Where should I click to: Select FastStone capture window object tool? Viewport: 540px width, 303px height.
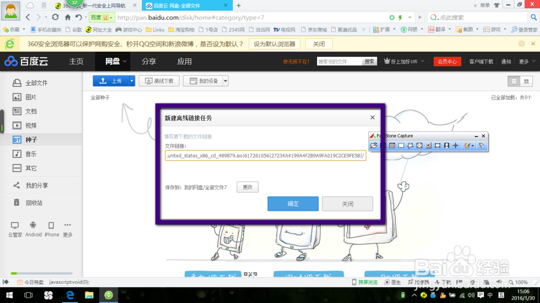392,146
